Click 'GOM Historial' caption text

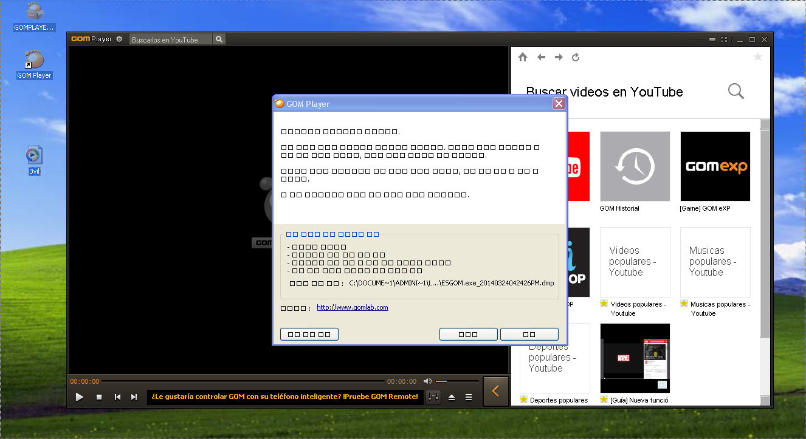[619, 208]
